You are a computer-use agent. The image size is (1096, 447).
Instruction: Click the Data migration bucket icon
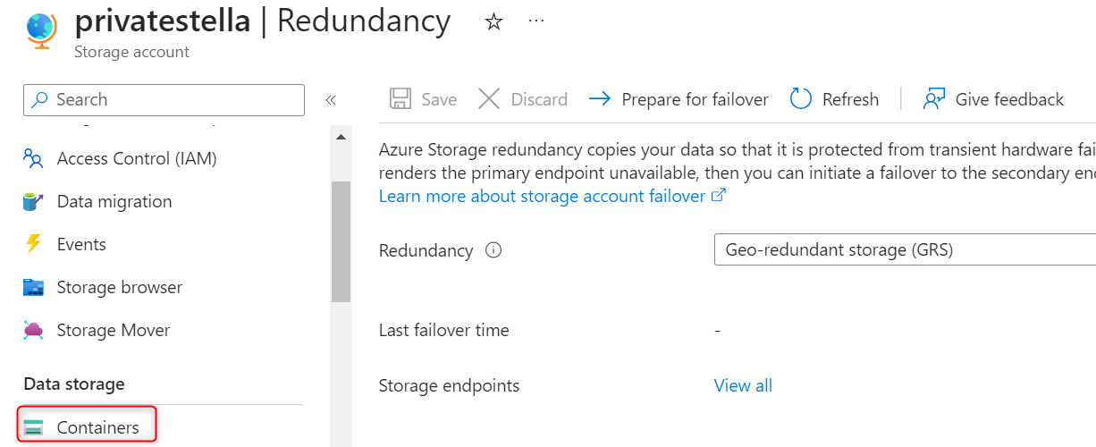click(x=33, y=202)
